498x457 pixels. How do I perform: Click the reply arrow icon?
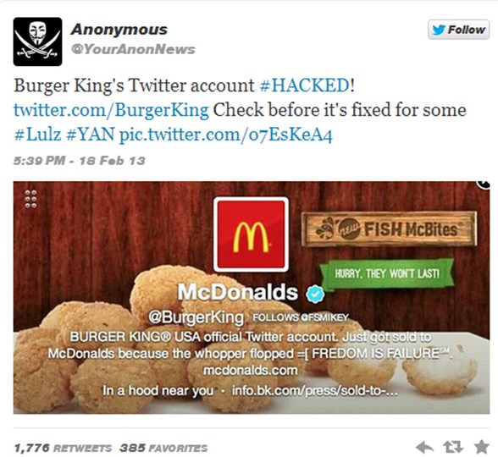click(x=424, y=448)
